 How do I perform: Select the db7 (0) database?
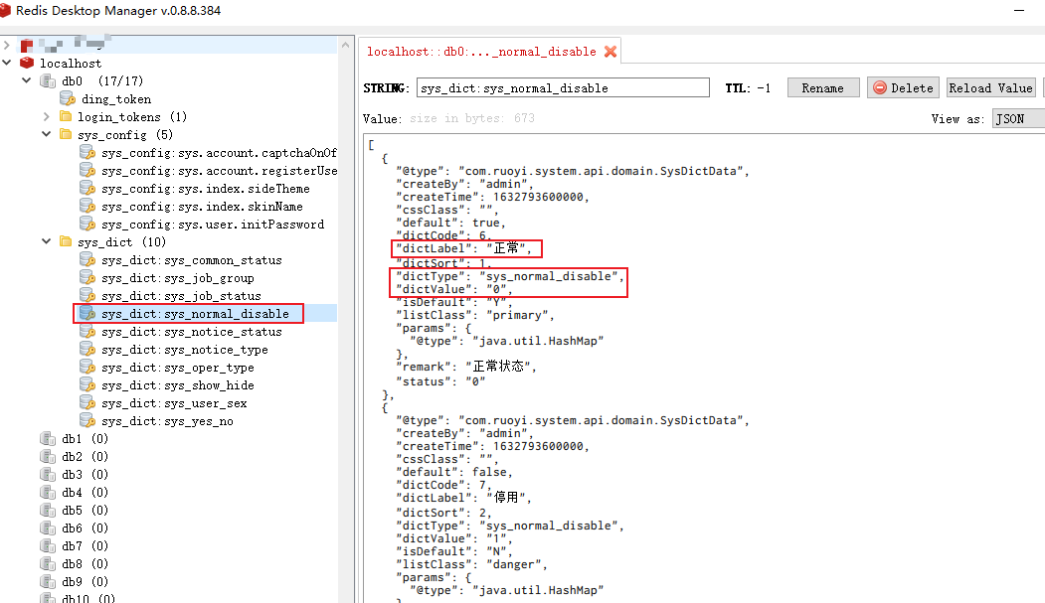coord(85,545)
